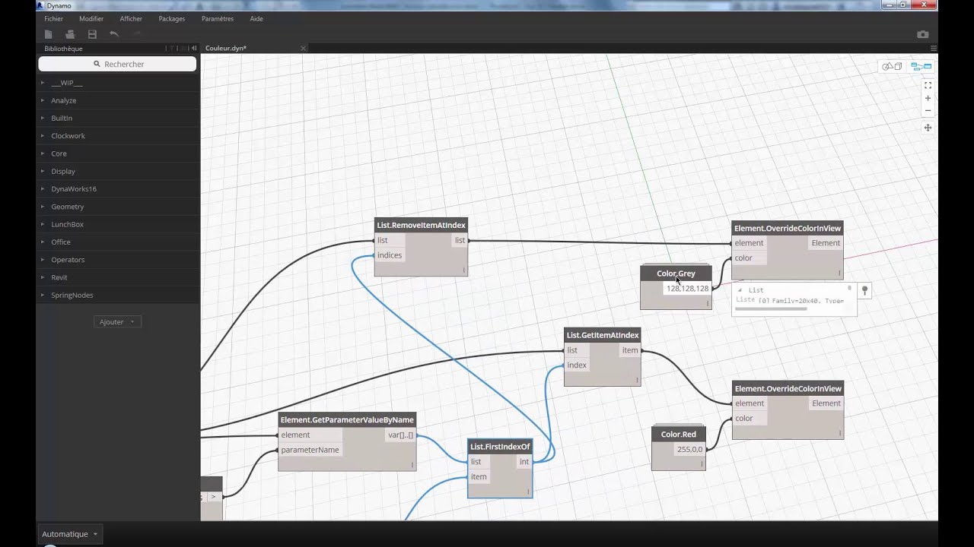Click the magnifier icon in search box
The width and height of the screenshot is (974, 547).
(x=97, y=64)
